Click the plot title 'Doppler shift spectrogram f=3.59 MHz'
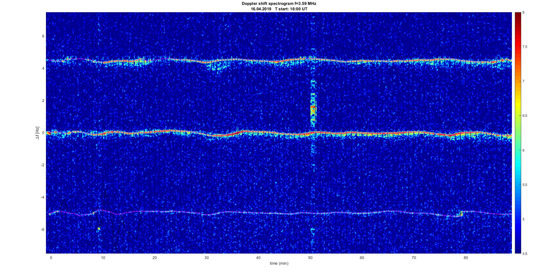Viewport: 544px width, 272px height. pos(279,4)
